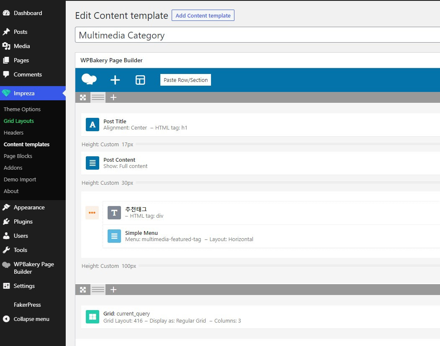Viewport: 440px width, 346px height.
Task: Click the Simple Menu element icon
Action: [114, 236]
